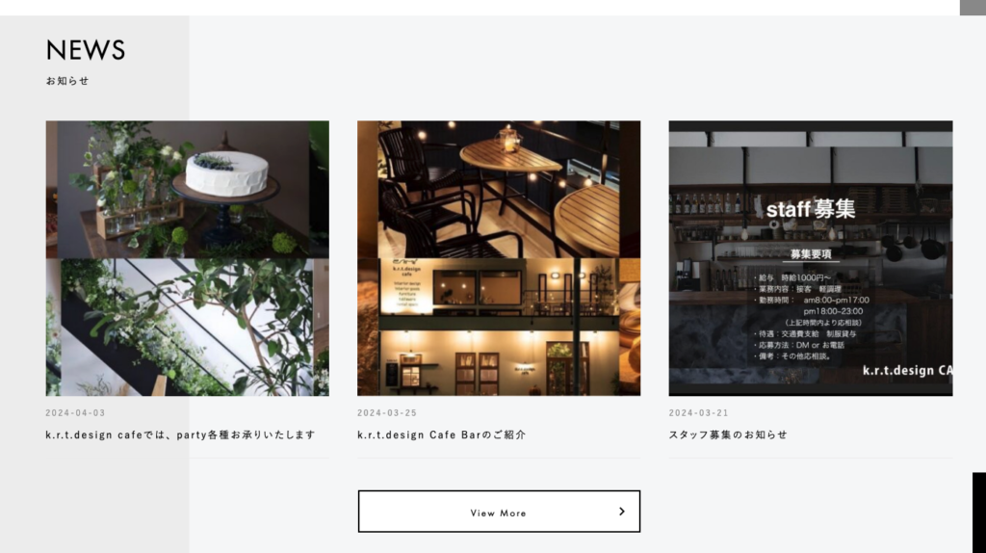Screen dimensions: 986x553
Task: Click the black tab at bottom-right edge
Action: [x=979, y=513]
